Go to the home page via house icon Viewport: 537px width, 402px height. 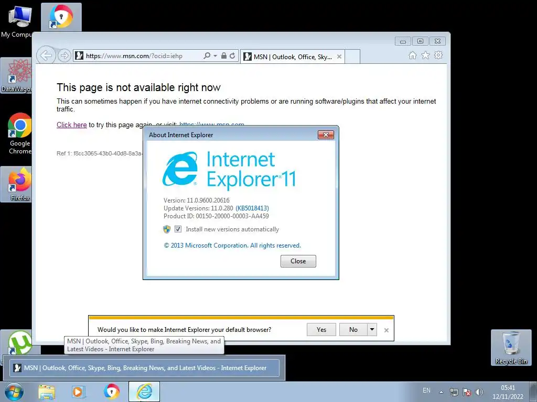[413, 55]
